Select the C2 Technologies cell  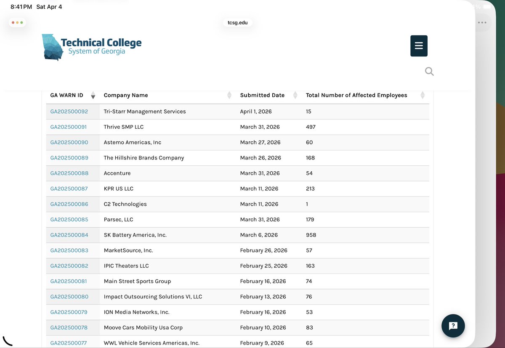click(168, 204)
